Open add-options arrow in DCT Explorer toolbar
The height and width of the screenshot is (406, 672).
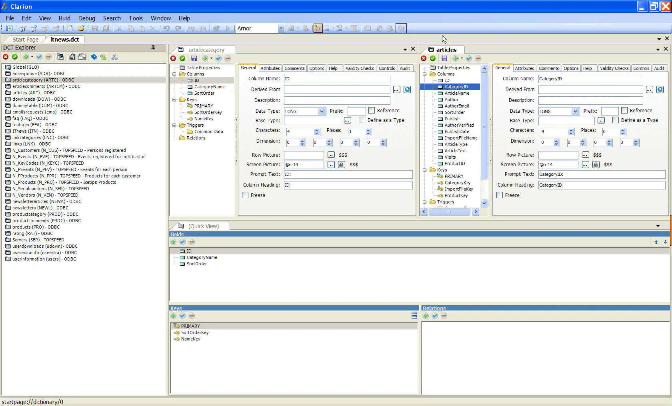tap(32, 57)
